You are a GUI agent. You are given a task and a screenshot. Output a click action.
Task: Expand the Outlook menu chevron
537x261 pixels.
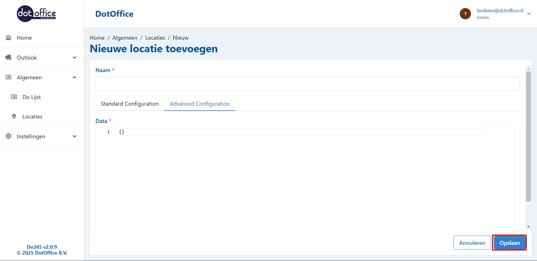point(75,58)
